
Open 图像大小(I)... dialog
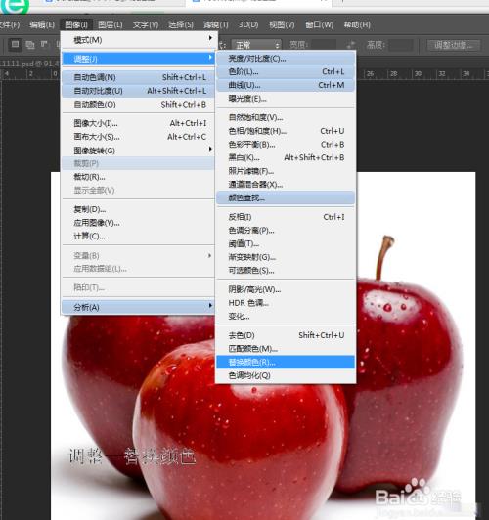pos(139,123)
